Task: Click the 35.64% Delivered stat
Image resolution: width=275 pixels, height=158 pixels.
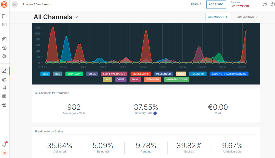Action: tap(60, 145)
